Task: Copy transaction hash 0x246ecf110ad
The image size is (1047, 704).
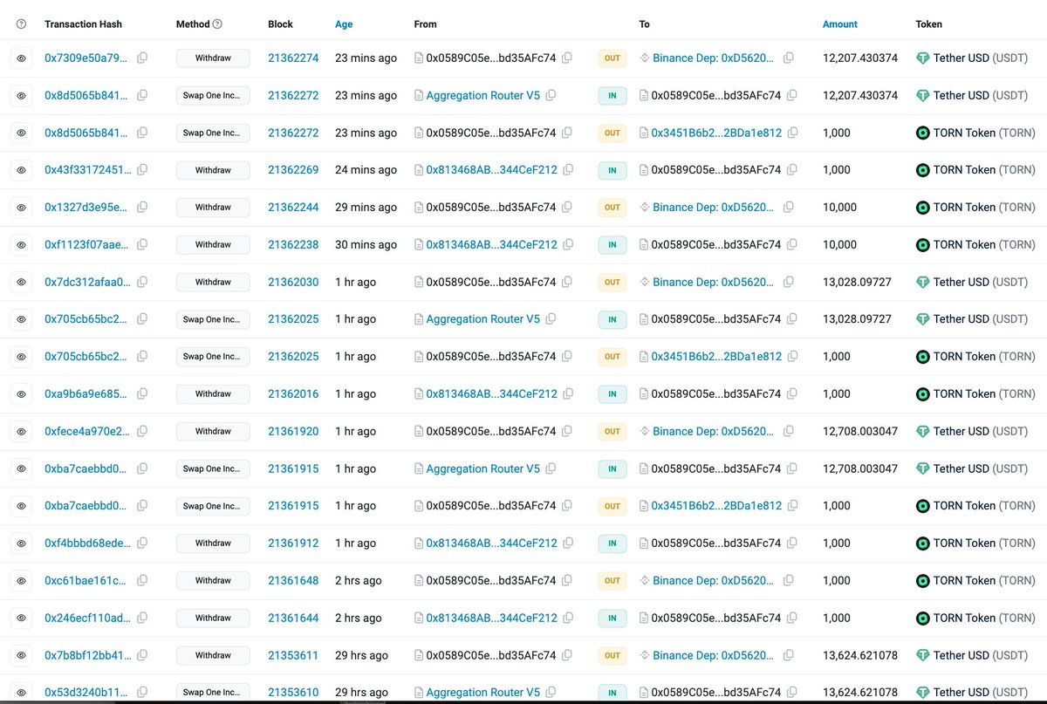Action: pos(142,618)
